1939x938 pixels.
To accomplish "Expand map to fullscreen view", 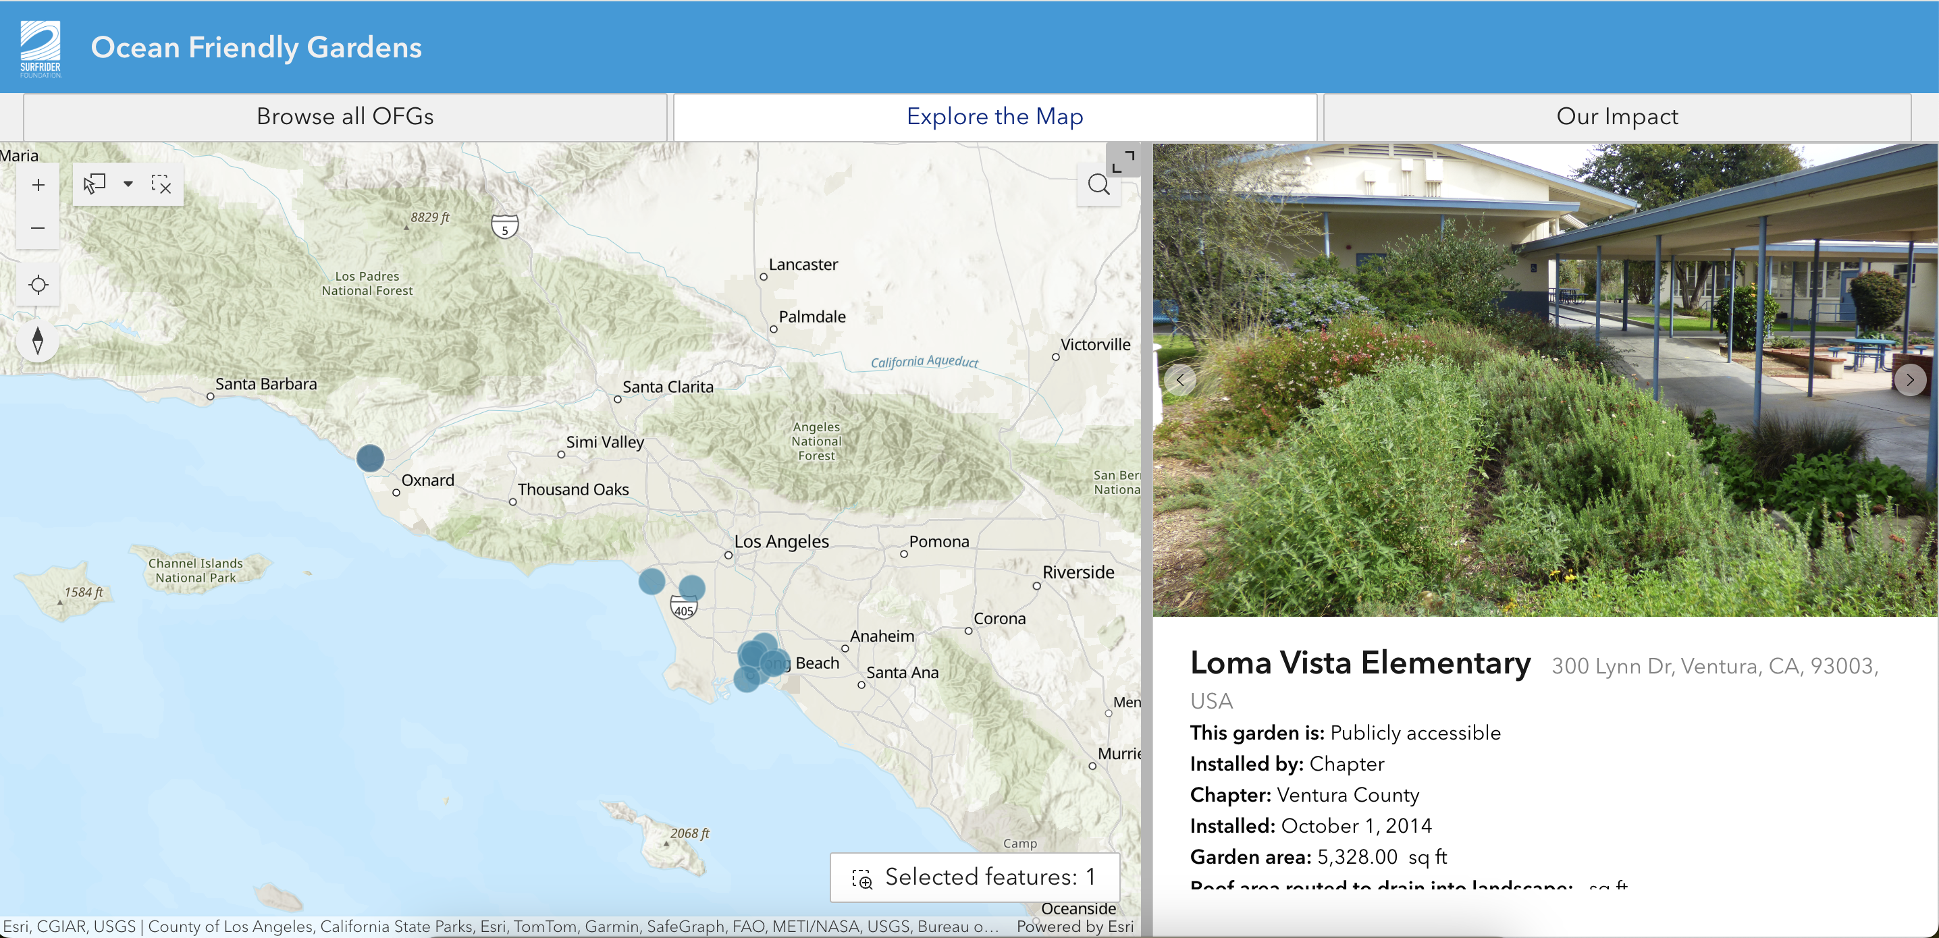I will (1123, 161).
